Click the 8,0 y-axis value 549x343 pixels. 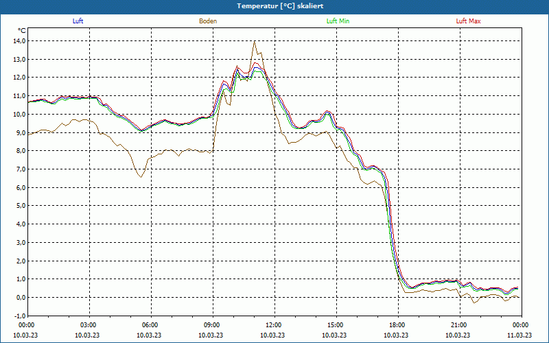click(21, 151)
